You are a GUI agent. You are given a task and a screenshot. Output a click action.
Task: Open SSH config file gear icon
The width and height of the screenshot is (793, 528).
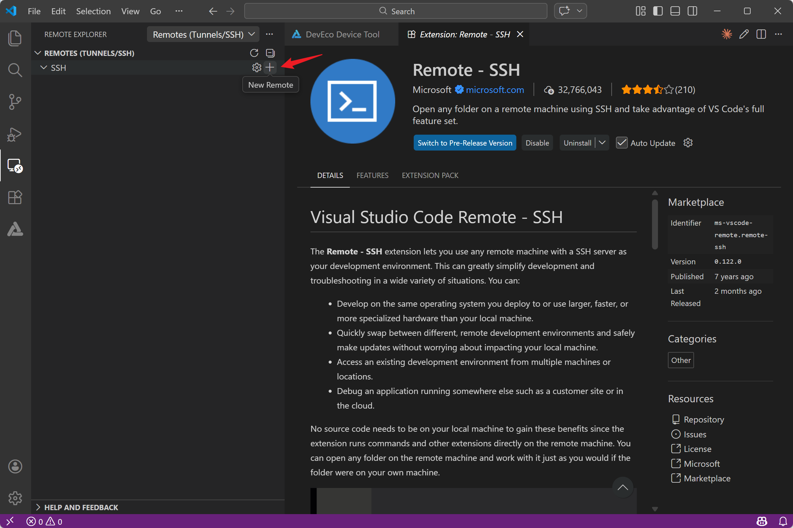[x=257, y=67]
